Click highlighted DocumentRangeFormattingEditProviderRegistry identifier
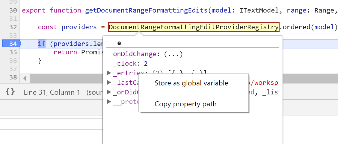338x144 pixels. click(x=194, y=27)
